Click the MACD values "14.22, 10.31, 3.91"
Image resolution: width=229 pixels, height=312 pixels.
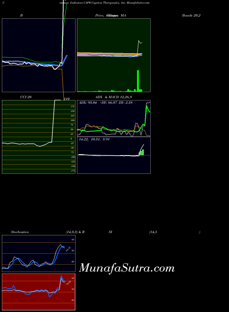pyautogui.click(x=94, y=139)
